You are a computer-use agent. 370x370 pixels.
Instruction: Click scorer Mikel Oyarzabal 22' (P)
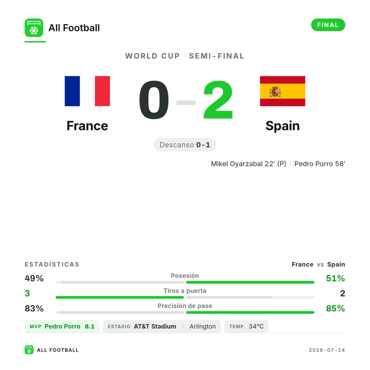click(x=248, y=164)
